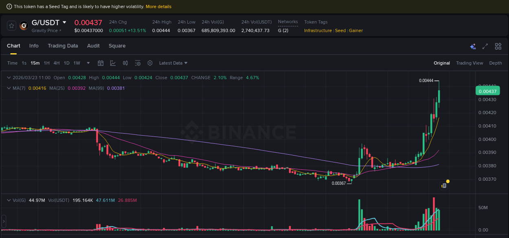Open the Audit tab
This screenshot has height=238, width=509.
(93, 46)
